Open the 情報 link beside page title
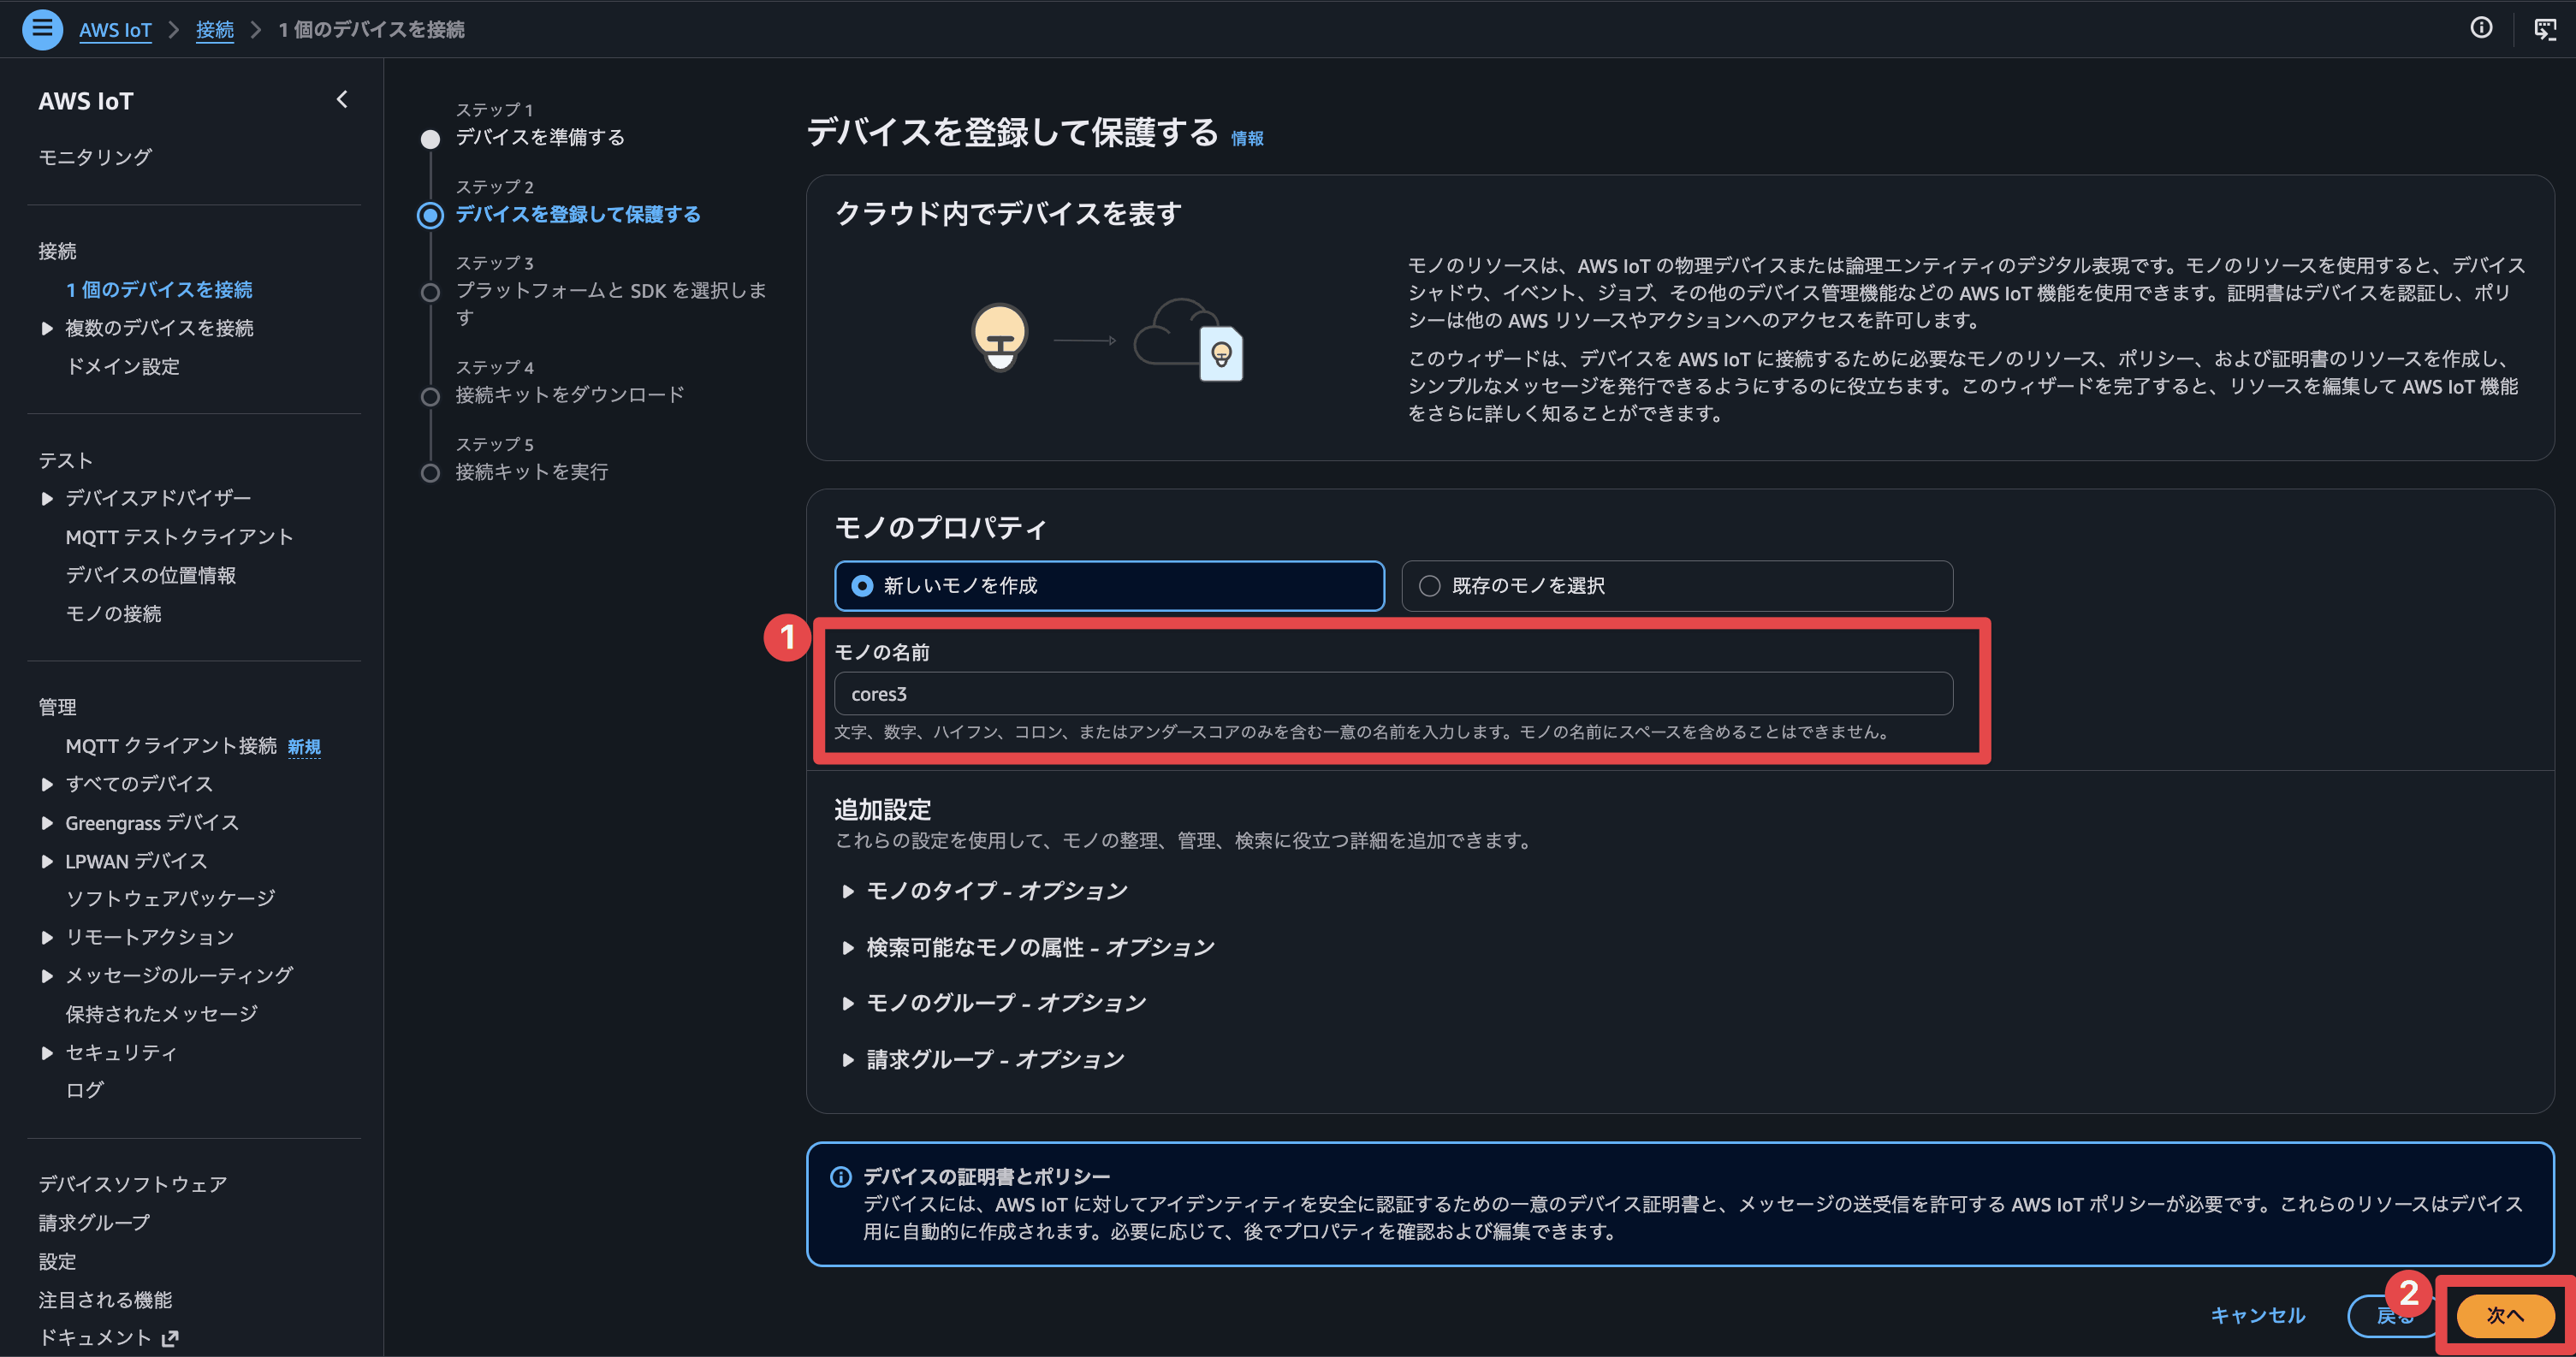The height and width of the screenshot is (1357, 2576). [1247, 138]
